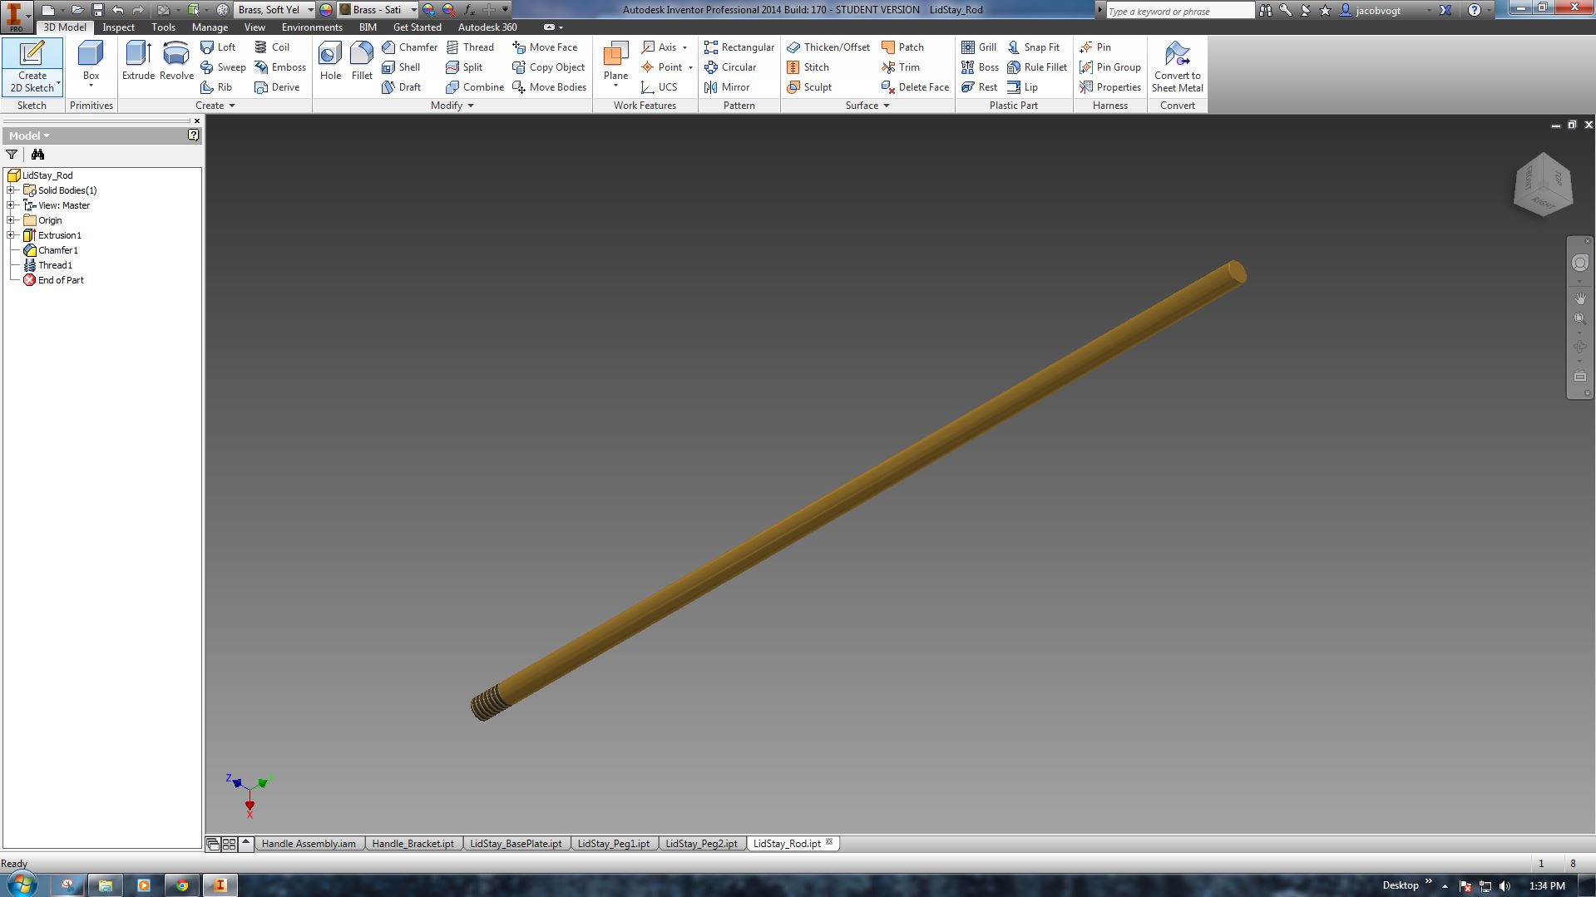The height and width of the screenshot is (897, 1596).
Task: Expand the Modify panel dropdown
Action: click(452, 106)
